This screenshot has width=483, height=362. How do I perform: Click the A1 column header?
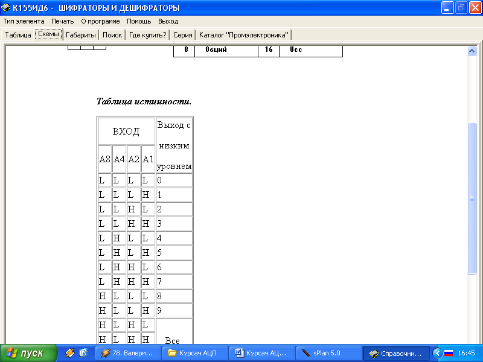coord(148,159)
